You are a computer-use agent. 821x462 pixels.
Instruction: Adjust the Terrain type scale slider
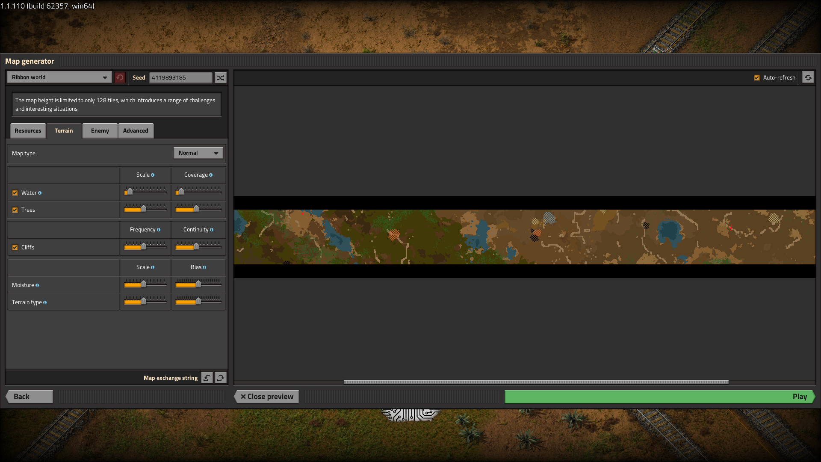tap(145, 301)
